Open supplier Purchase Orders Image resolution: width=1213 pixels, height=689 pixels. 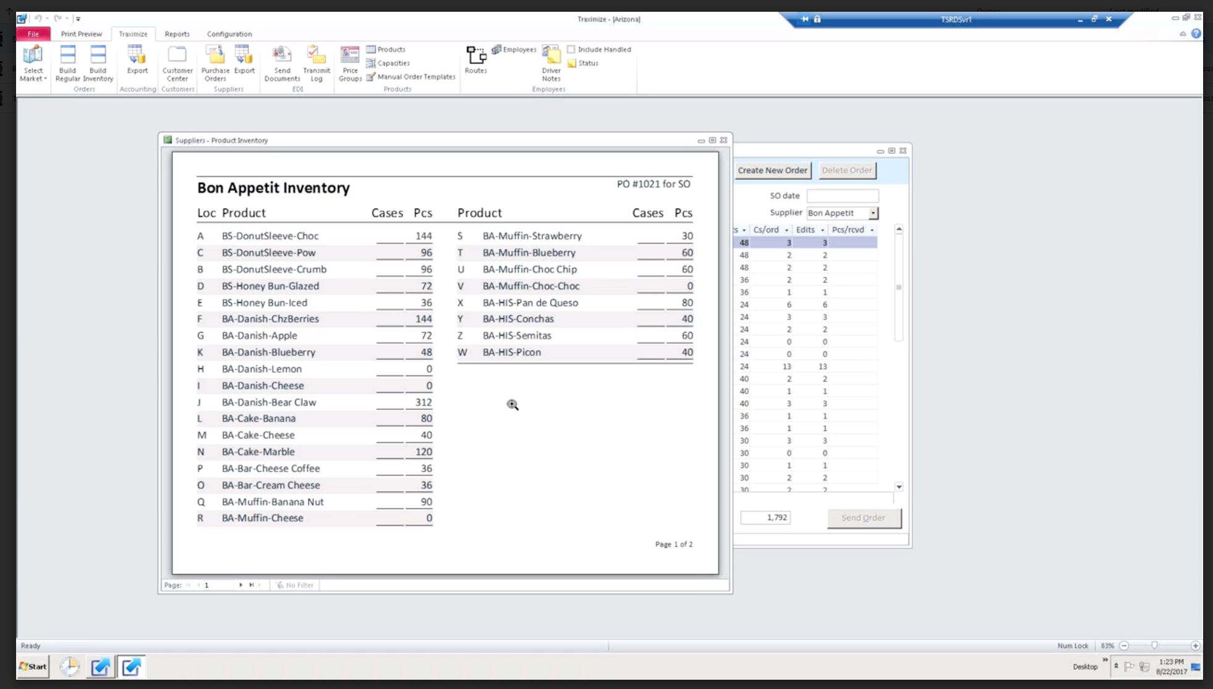pos(215,62)
